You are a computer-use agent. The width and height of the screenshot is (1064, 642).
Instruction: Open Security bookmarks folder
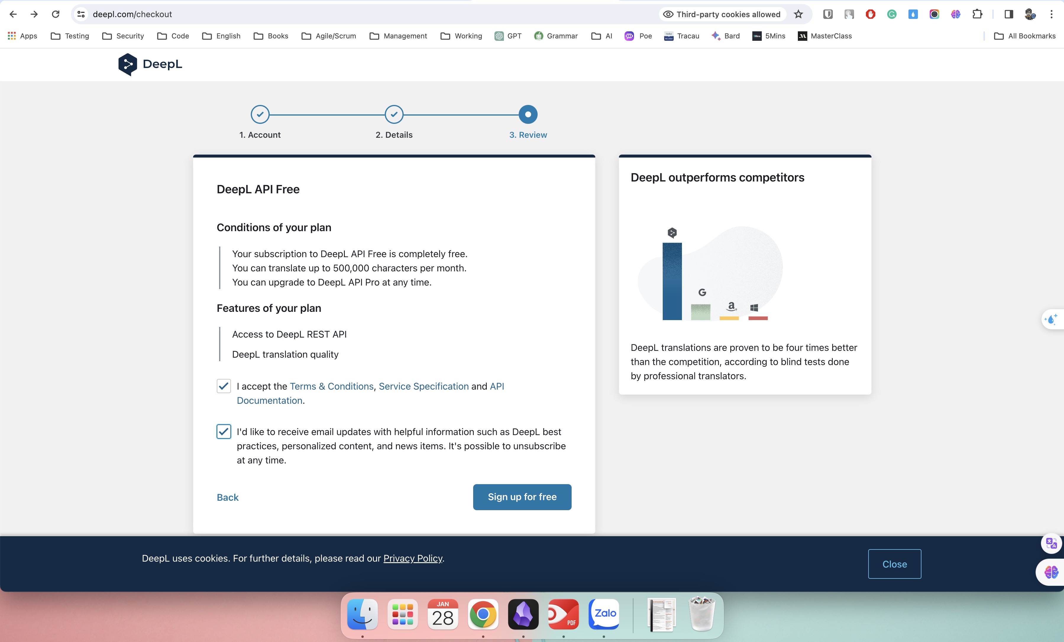[x=123, y=36]
